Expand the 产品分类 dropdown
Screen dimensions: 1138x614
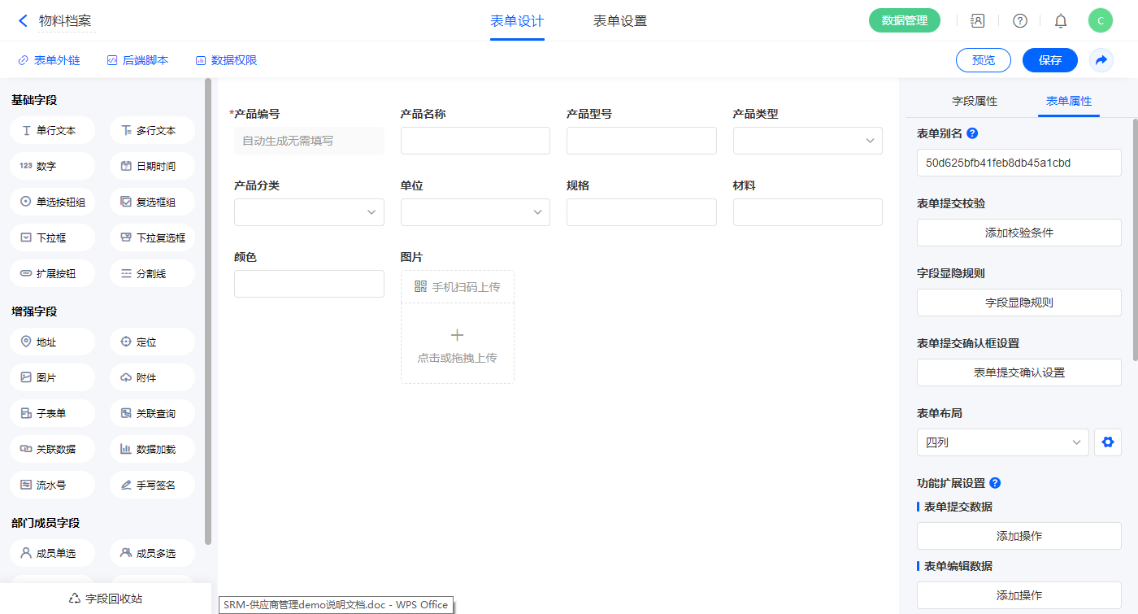tap(309, 212)
